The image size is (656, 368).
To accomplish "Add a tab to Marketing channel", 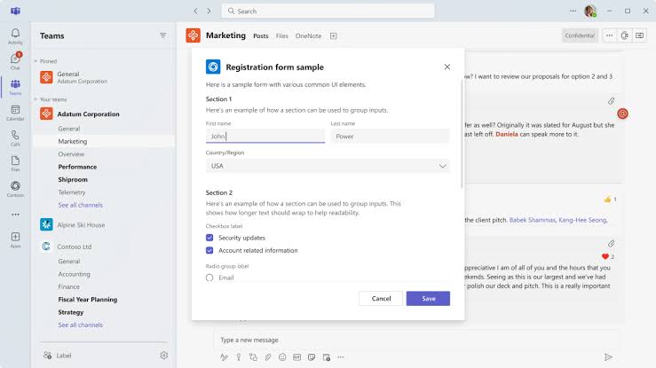I will pyautogui.click(x=334, y=36).
